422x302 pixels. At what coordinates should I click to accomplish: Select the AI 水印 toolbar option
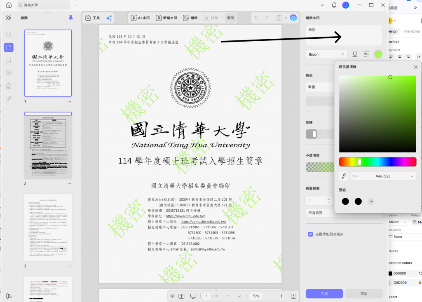[x=140, y=18]
